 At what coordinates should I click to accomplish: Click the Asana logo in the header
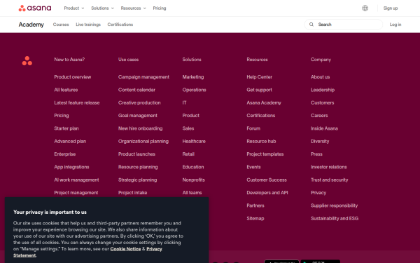coord(35,8)
